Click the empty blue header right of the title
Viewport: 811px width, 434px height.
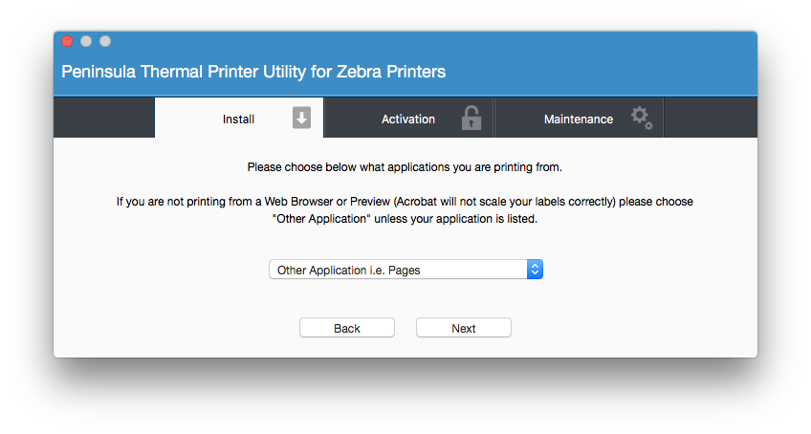point(603,72)
